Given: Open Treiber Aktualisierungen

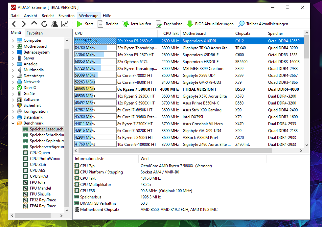Looking at the screenshot, I should coord(263,24).
